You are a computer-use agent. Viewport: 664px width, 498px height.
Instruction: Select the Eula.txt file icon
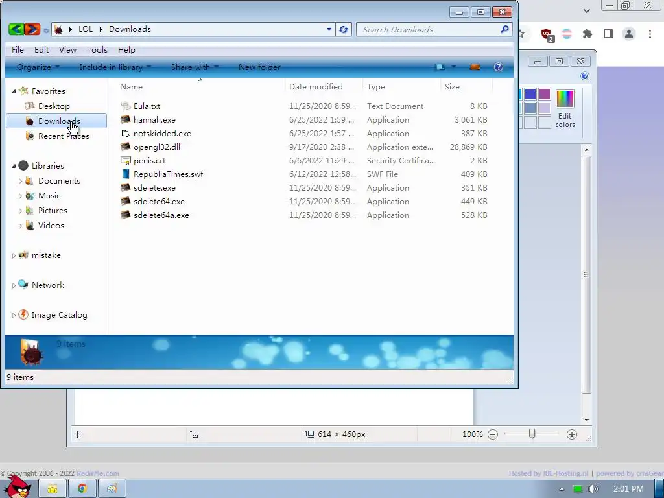click(x=125, y=106)
